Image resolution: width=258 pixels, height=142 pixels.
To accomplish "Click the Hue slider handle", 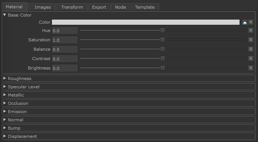I will click(162, 30).
